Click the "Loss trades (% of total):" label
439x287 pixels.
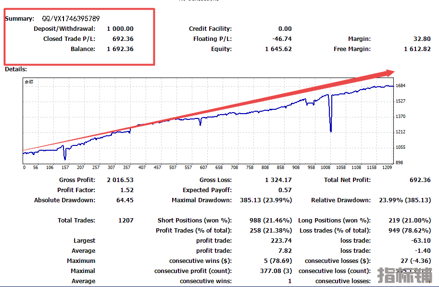(335, 230)
